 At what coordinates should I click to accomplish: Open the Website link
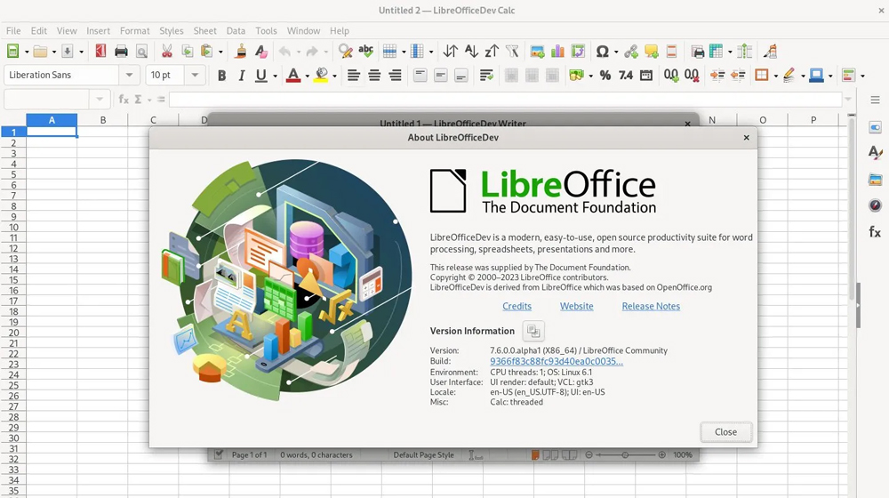click(577, 306)
